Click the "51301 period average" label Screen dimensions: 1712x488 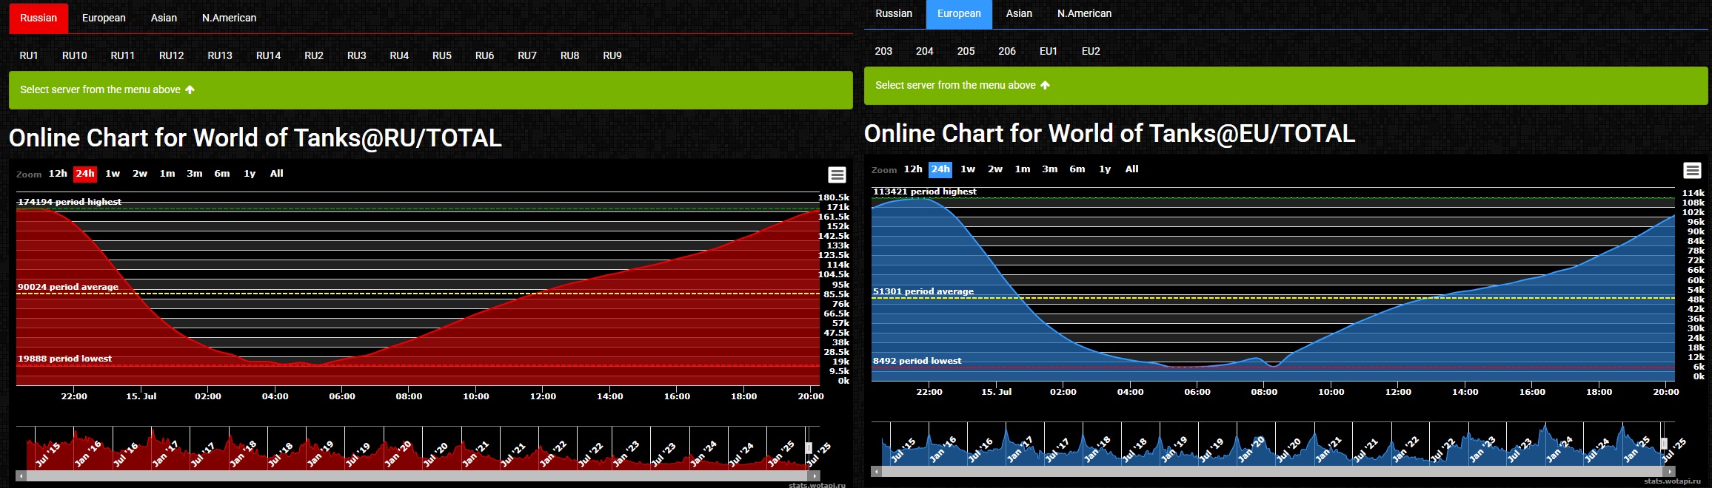coord(923,291)
